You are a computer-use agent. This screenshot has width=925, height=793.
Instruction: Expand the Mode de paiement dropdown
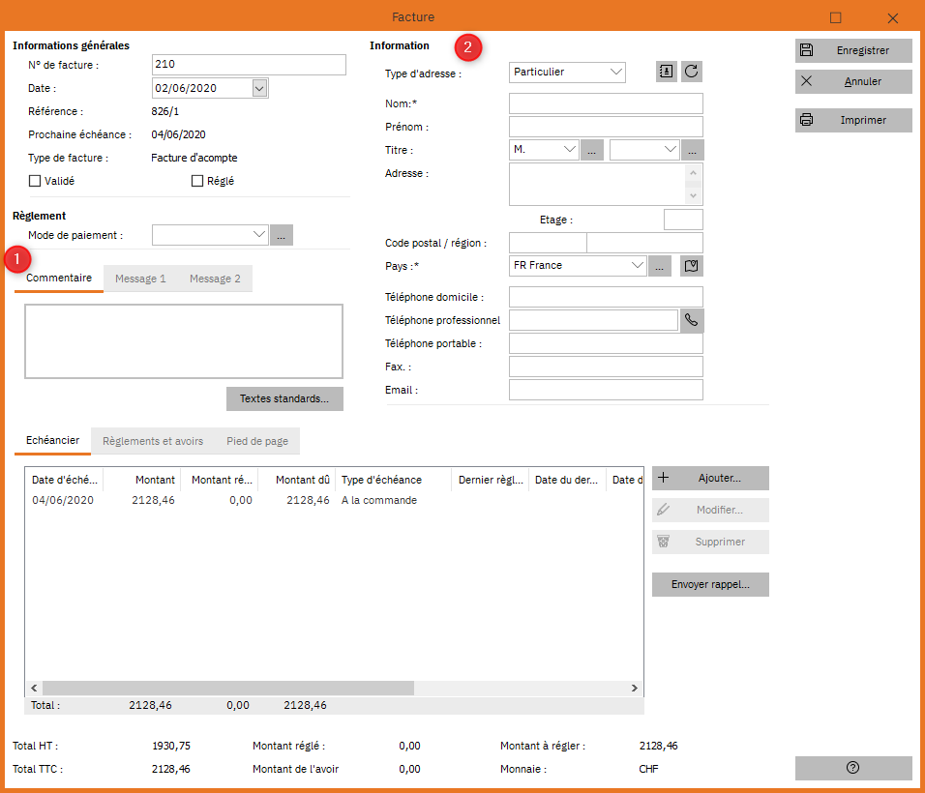(258, 235)
